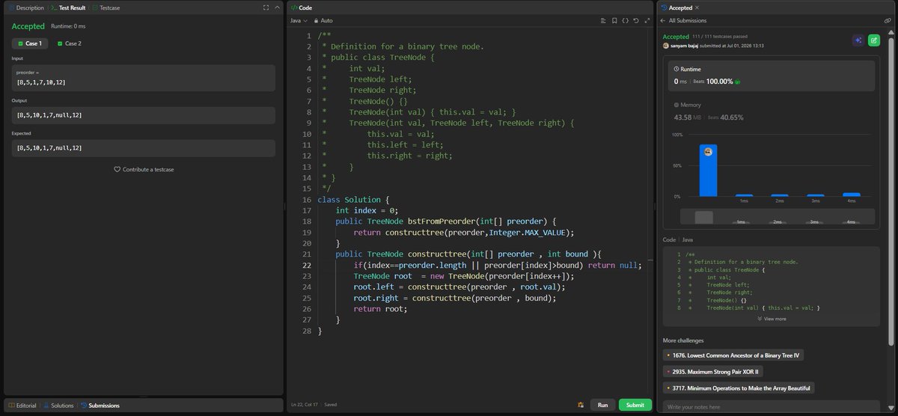This screenshot has height=416, width=898.
Task: Click the preorder input value field
Action: click(x=144, y=77)
